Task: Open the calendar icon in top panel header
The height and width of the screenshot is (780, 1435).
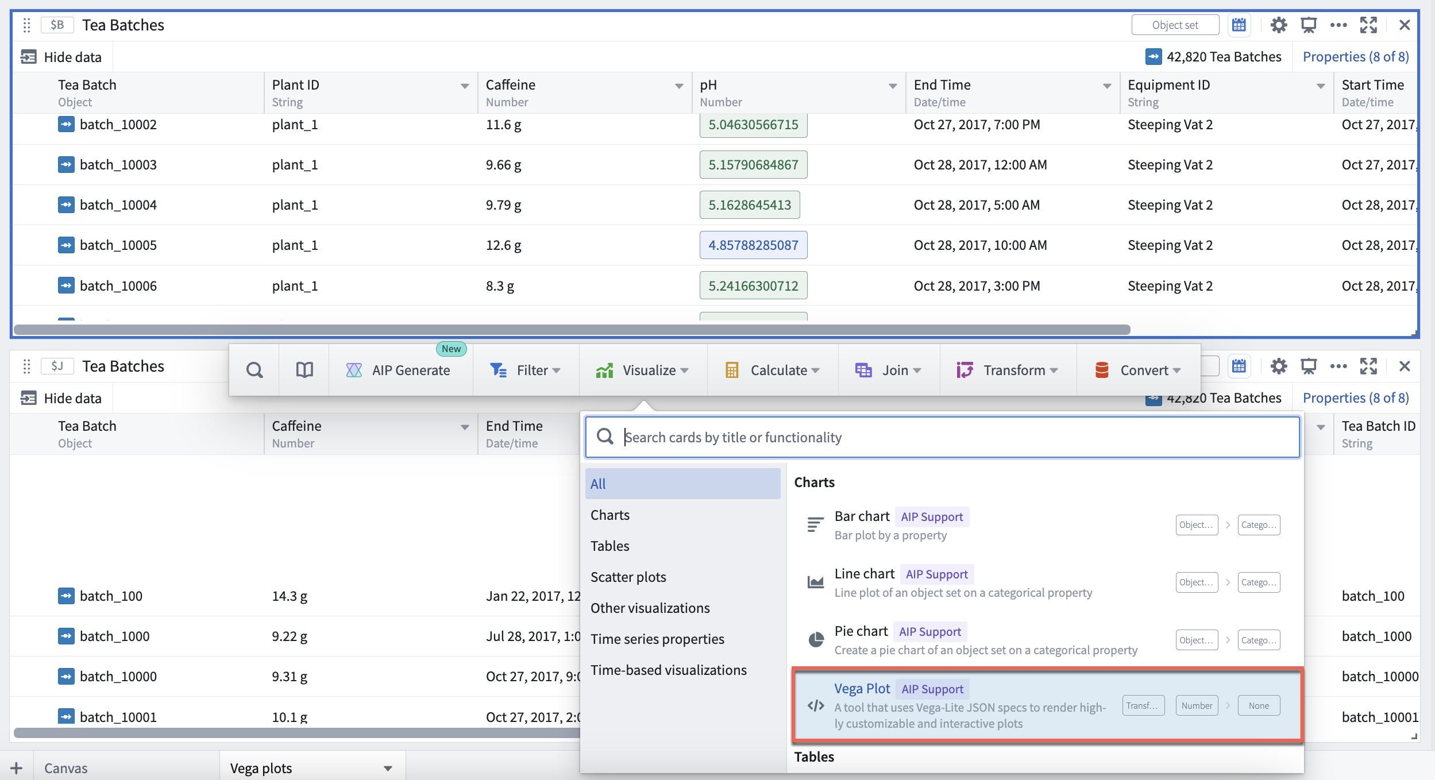Action: (x=1239, y=25)
